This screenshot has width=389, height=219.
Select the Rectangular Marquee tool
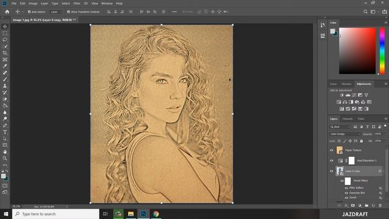5,33
